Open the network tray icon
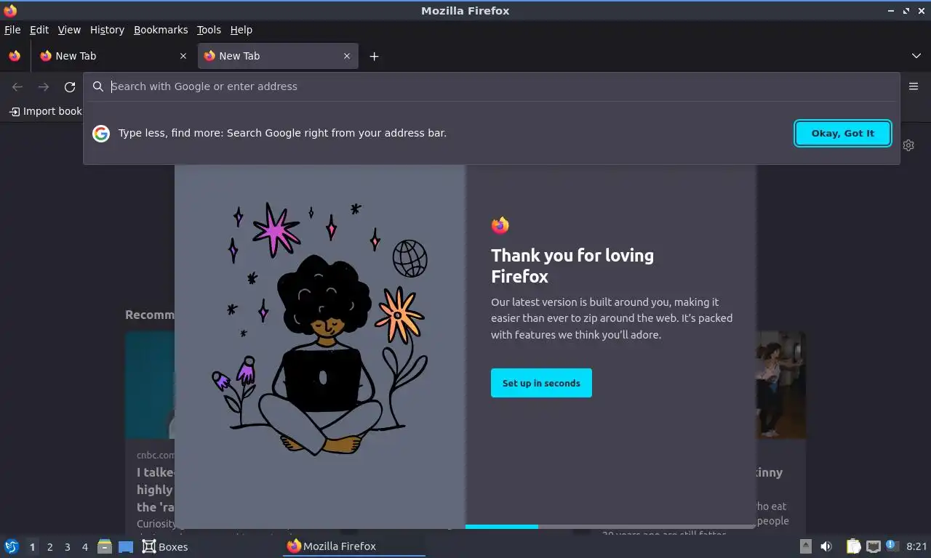The image size is (931, 558). tap(874, 546)
